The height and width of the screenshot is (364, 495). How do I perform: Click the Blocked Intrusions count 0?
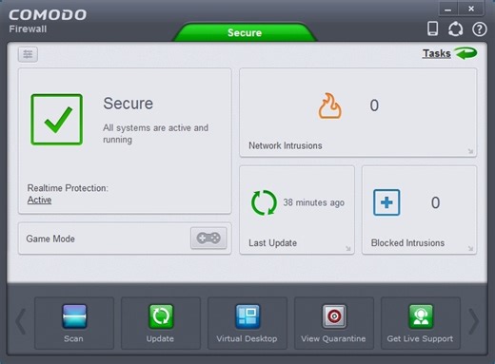click(435, 202)
